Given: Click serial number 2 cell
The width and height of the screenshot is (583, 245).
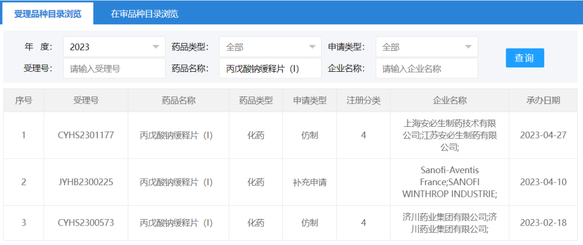Looking at the screenshot, I should (23, 182).
